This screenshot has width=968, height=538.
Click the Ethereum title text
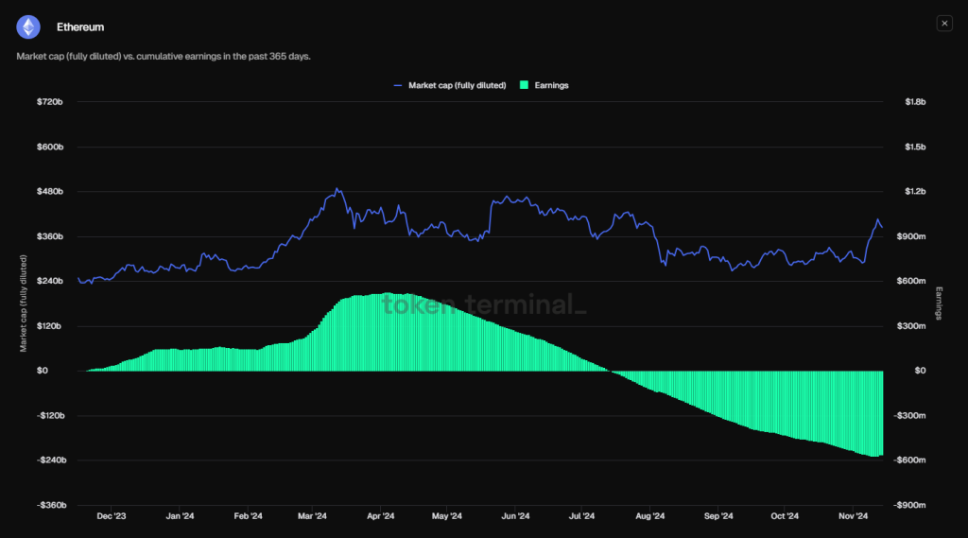point(80,27)
